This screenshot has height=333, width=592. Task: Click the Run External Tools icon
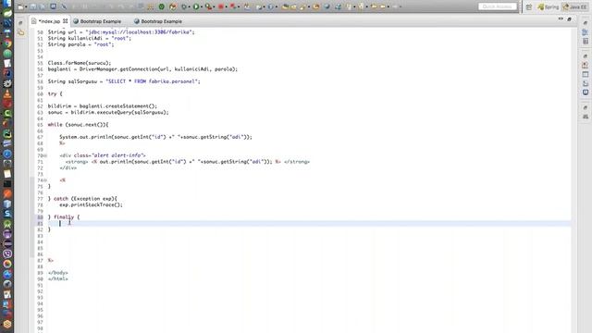point(208,6)
